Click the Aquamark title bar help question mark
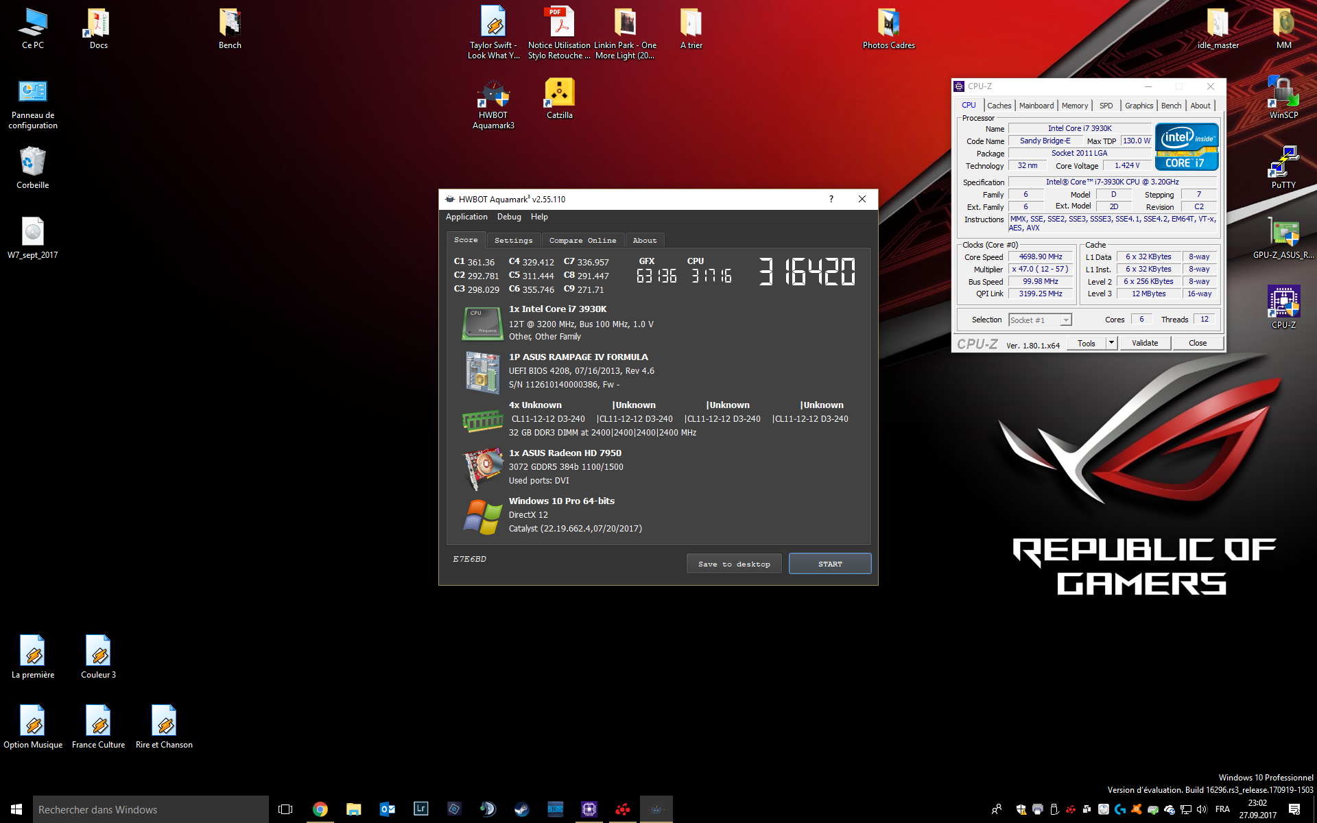This screenshot has width=1317, height=823. tap(831, 199)
